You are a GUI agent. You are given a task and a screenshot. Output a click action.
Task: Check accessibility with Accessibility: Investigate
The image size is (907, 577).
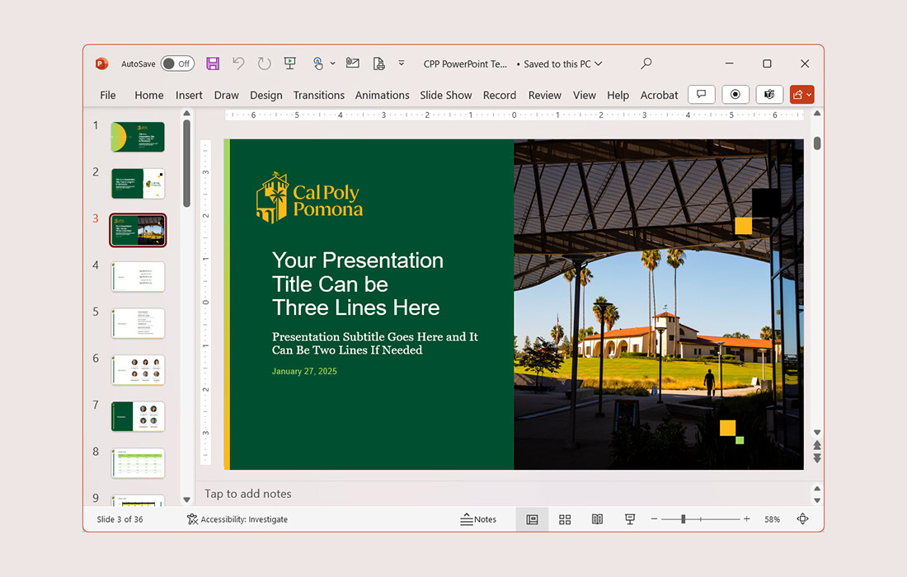click(x=237, y=519)
